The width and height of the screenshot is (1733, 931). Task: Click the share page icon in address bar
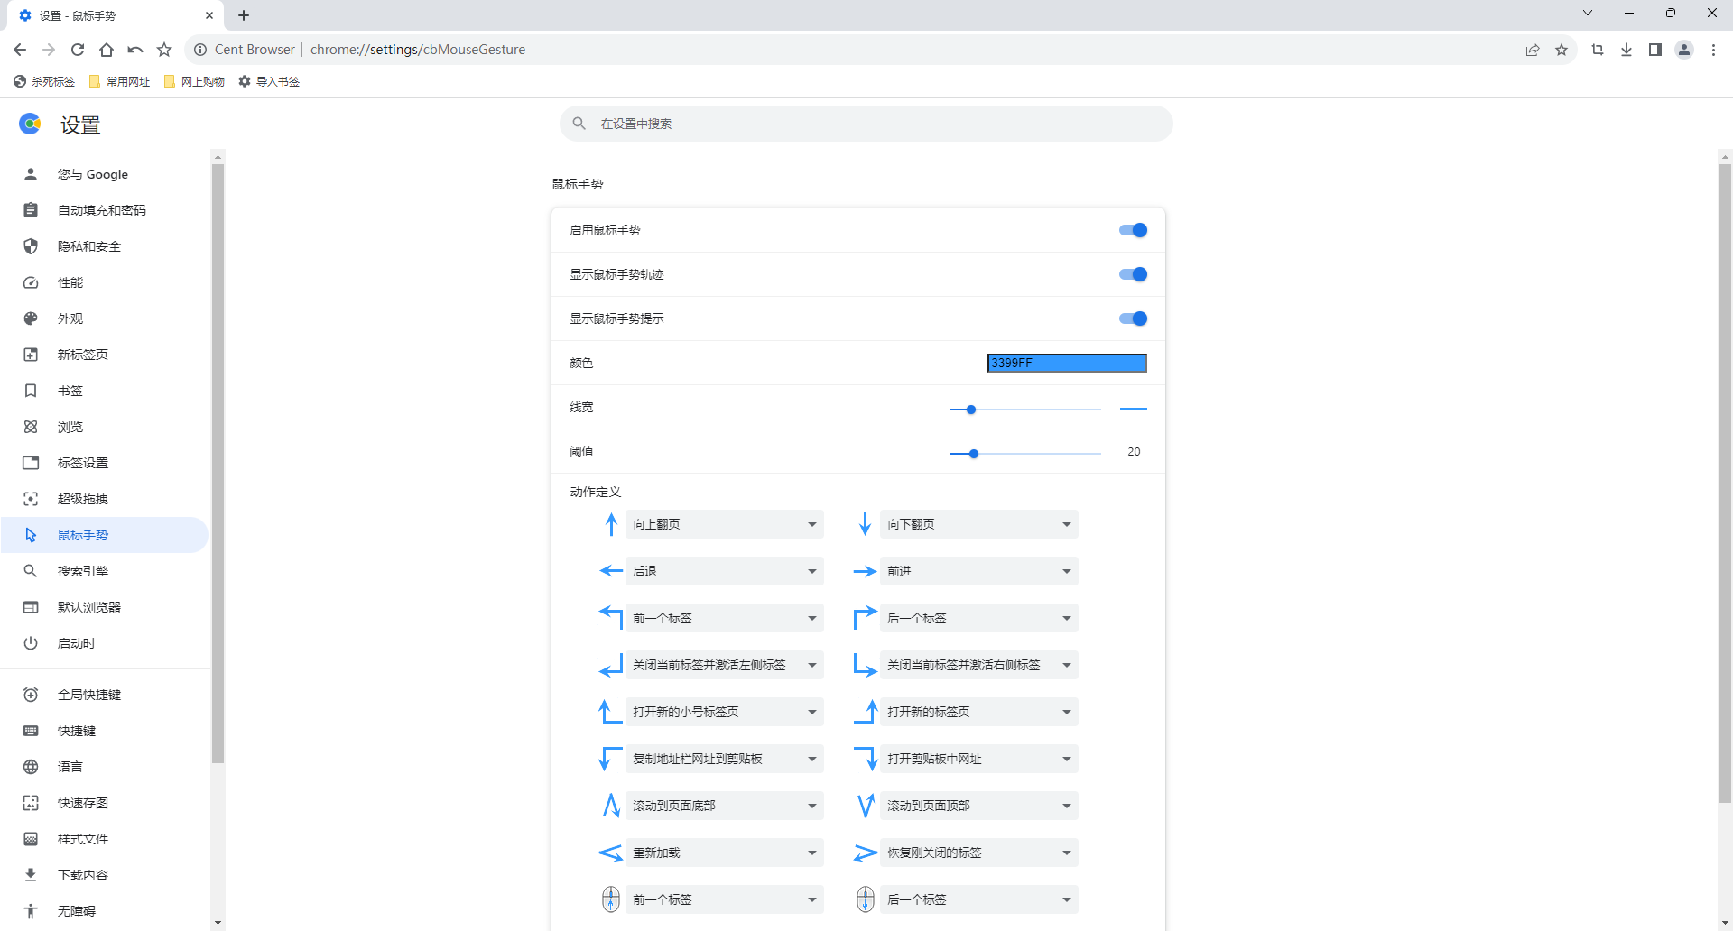click(1533, 50)
